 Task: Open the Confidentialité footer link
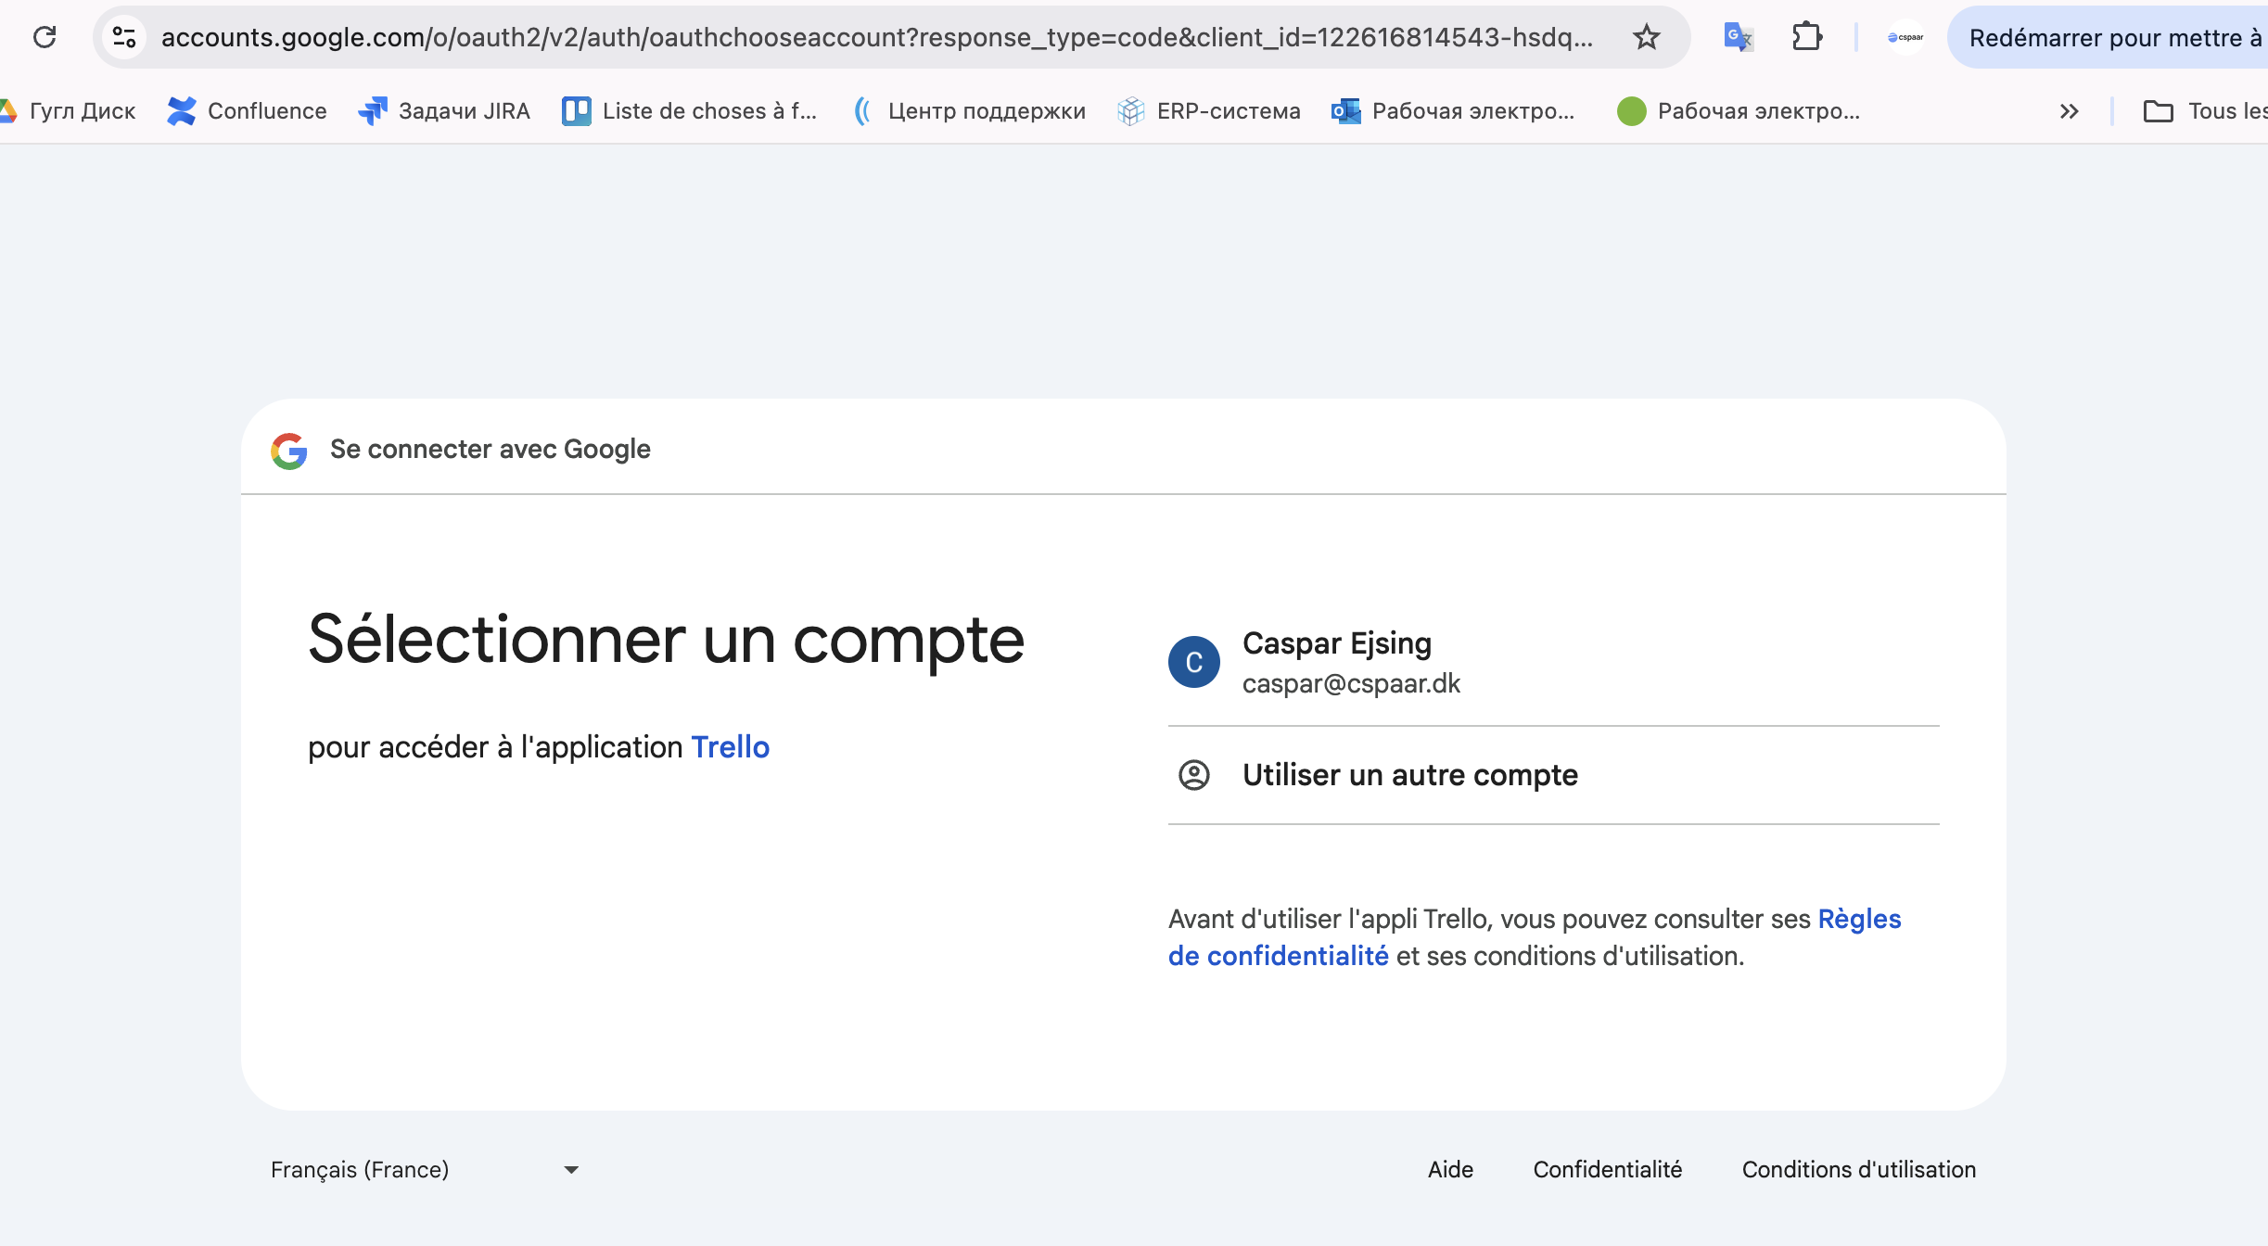tap(1607, 1170)
